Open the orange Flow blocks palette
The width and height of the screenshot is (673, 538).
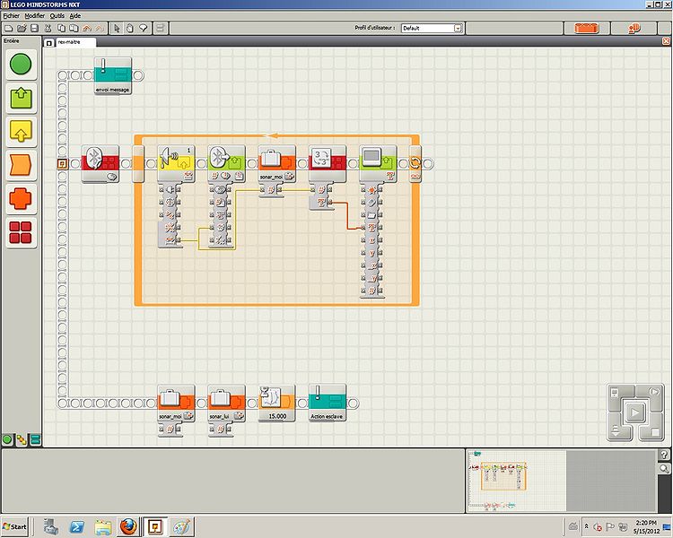click(x=21, y=165)
